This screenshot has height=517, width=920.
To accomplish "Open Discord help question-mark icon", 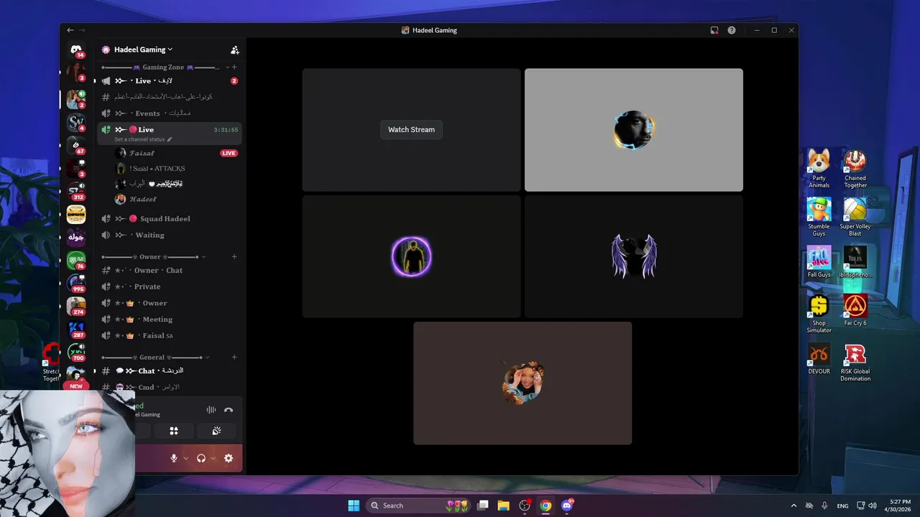I will [x=732, y=30].
